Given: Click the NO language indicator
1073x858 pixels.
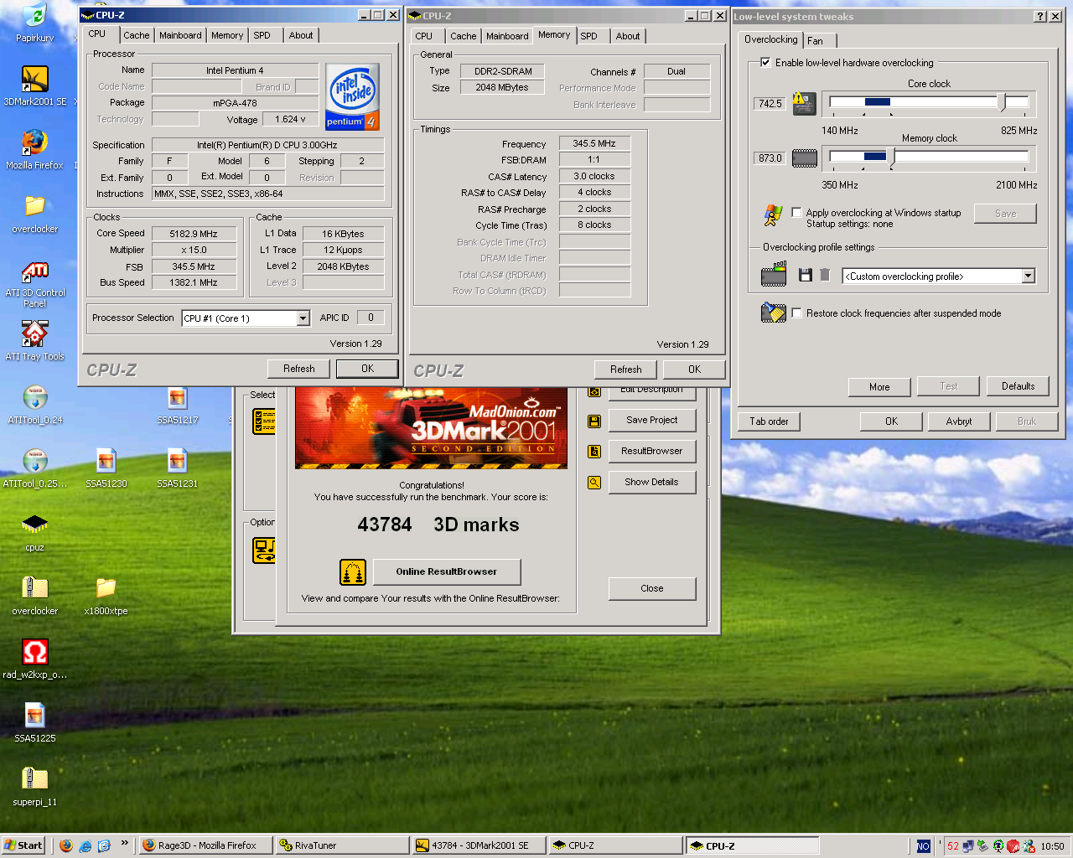Looking at the screenshot, I should 923,845.
